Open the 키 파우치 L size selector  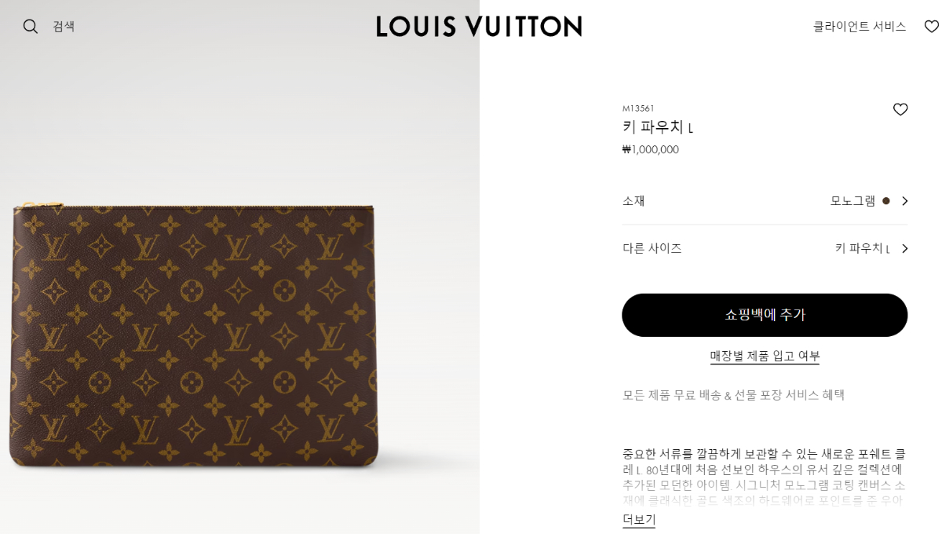click(862, 249)
